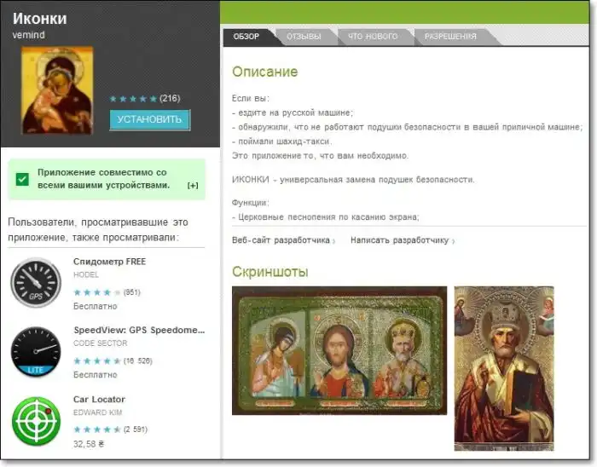
Task: Open the ЧТО НОВОГО tab
Action: coord(373,37)
